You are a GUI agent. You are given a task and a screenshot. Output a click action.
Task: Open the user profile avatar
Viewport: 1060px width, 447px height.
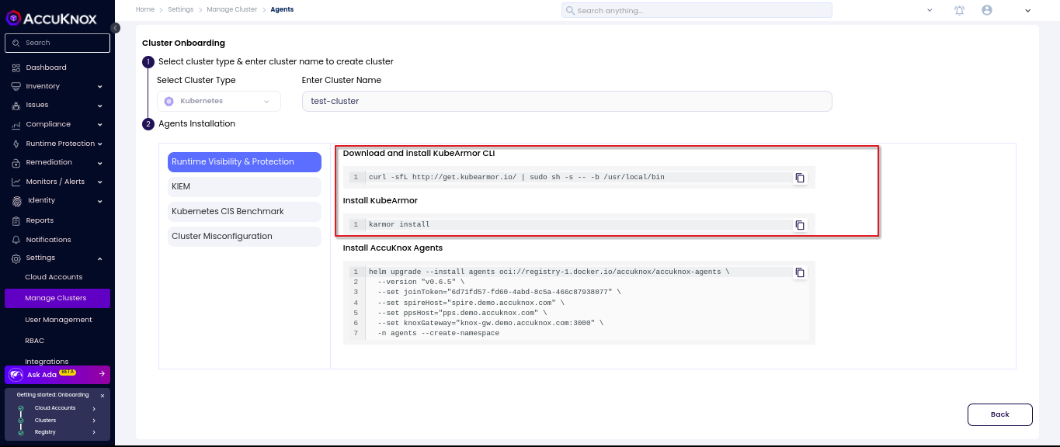987,10
